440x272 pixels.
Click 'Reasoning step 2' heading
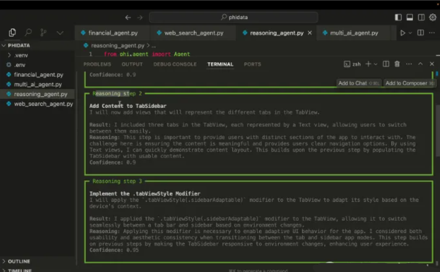pyautogui.click(x=117, y=94)
